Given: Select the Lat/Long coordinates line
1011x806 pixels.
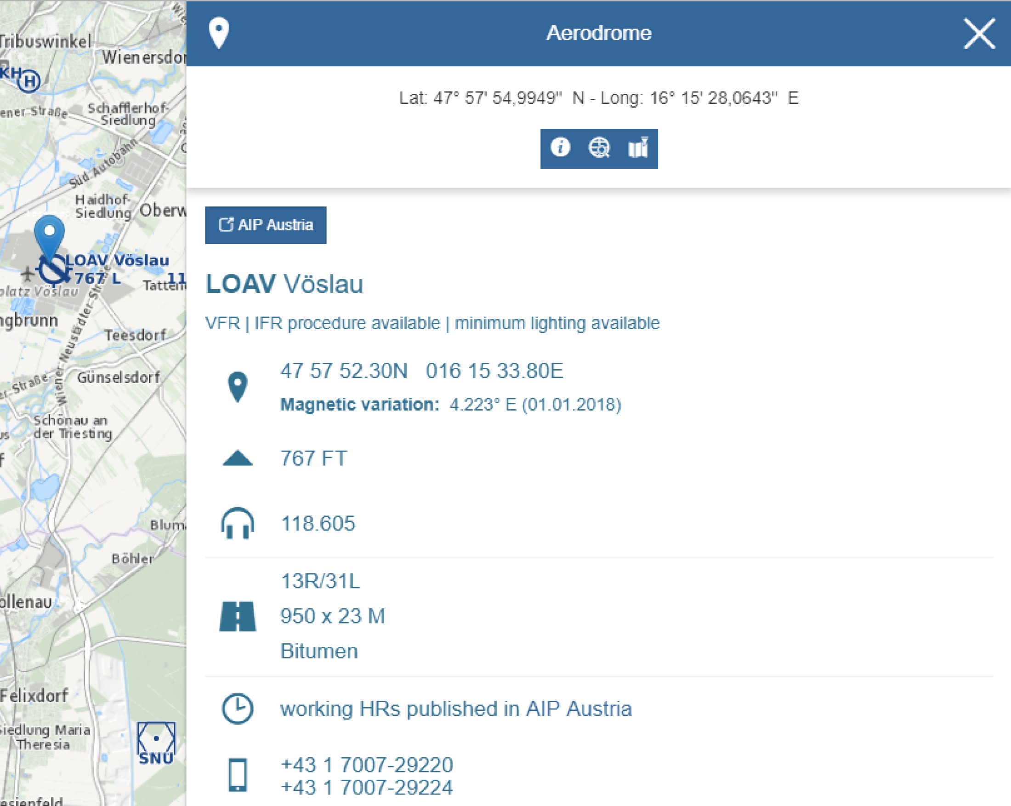Looking at the screenshot, I should [599, 98].
